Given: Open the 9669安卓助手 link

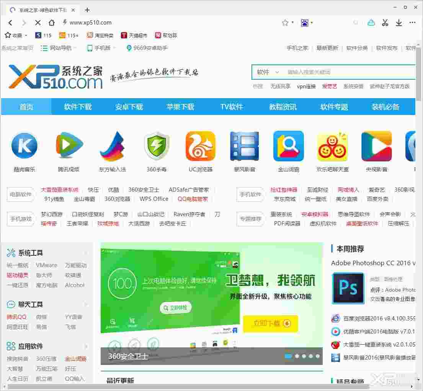Looking at the screenshot, I should pyautogui.click(x=147, y=48).
